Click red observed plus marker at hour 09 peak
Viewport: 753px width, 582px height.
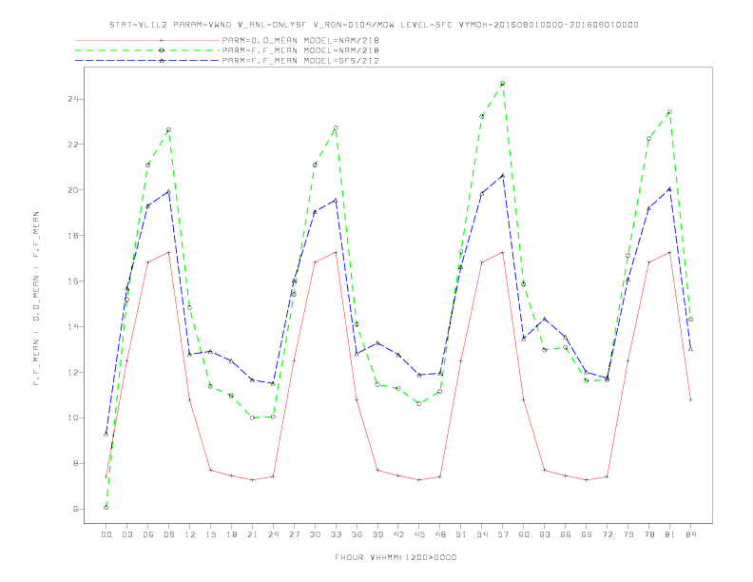pos(168,253)
